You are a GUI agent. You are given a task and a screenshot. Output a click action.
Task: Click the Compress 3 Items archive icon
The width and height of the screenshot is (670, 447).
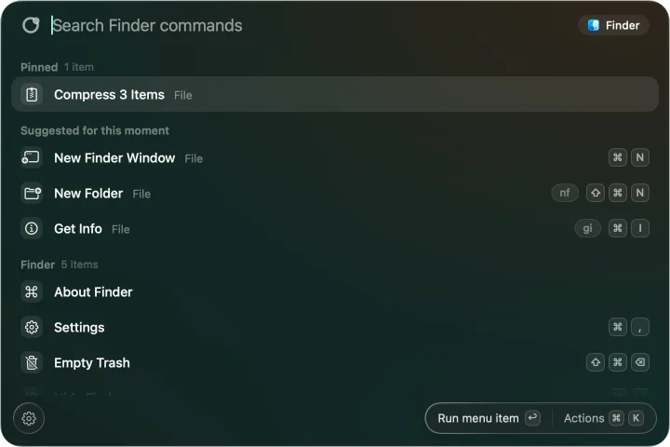pos(32,95)
